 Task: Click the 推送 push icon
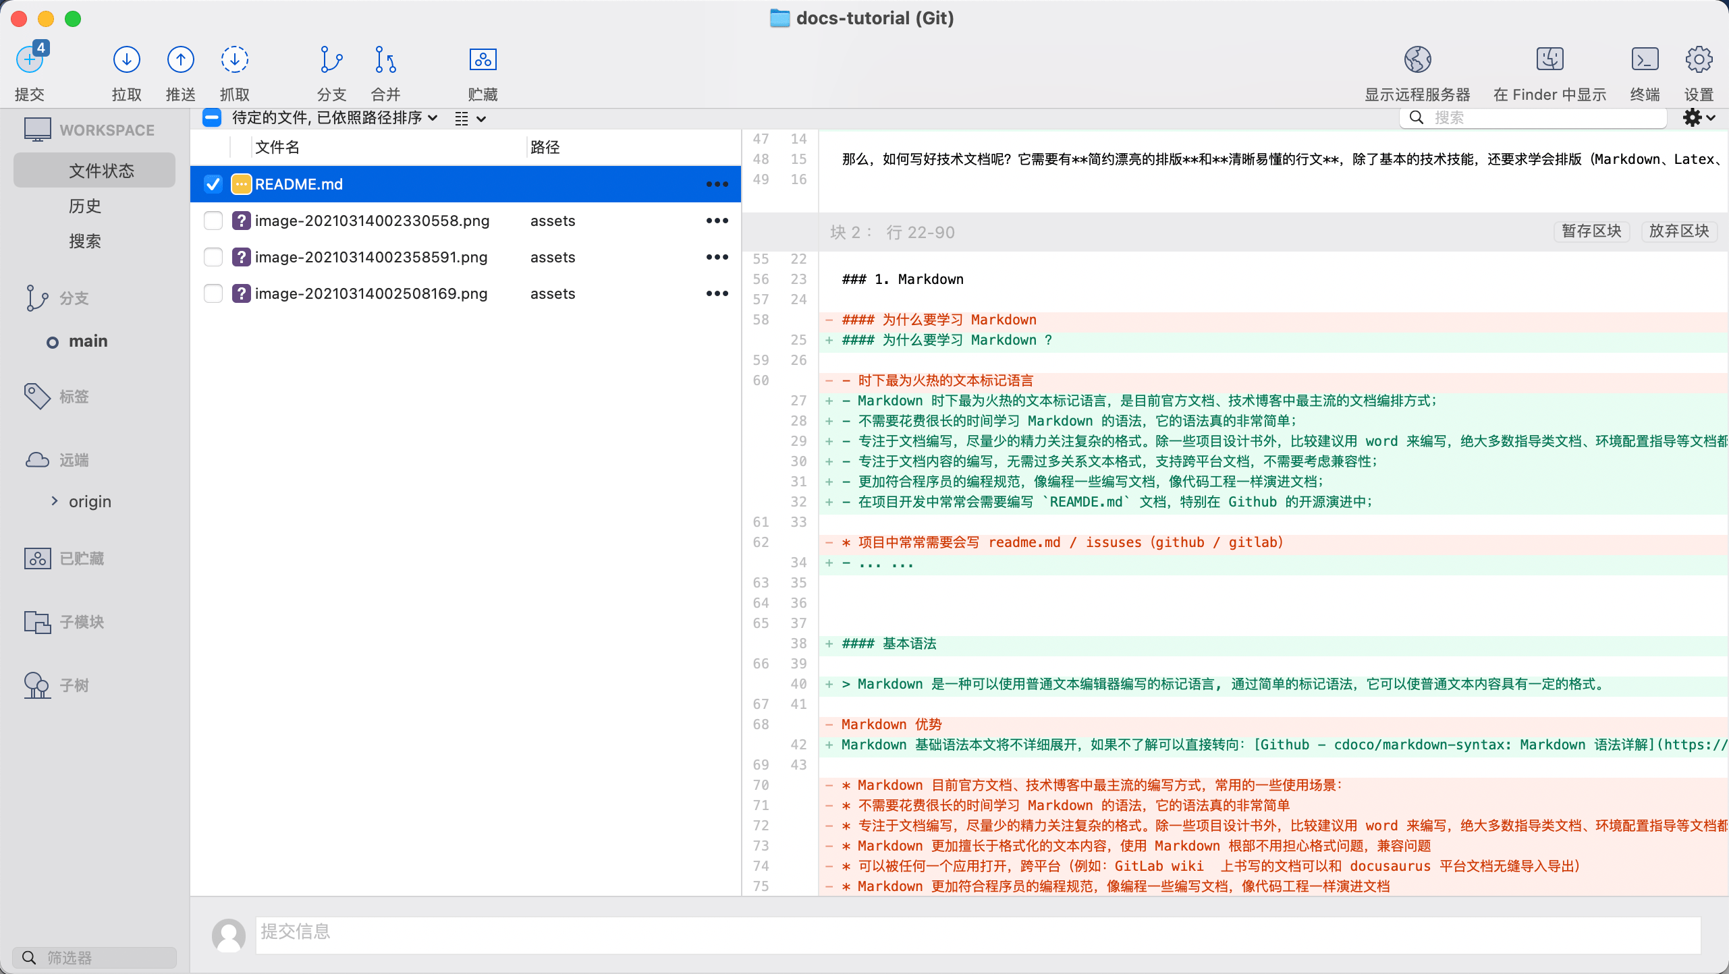[180, 61]
